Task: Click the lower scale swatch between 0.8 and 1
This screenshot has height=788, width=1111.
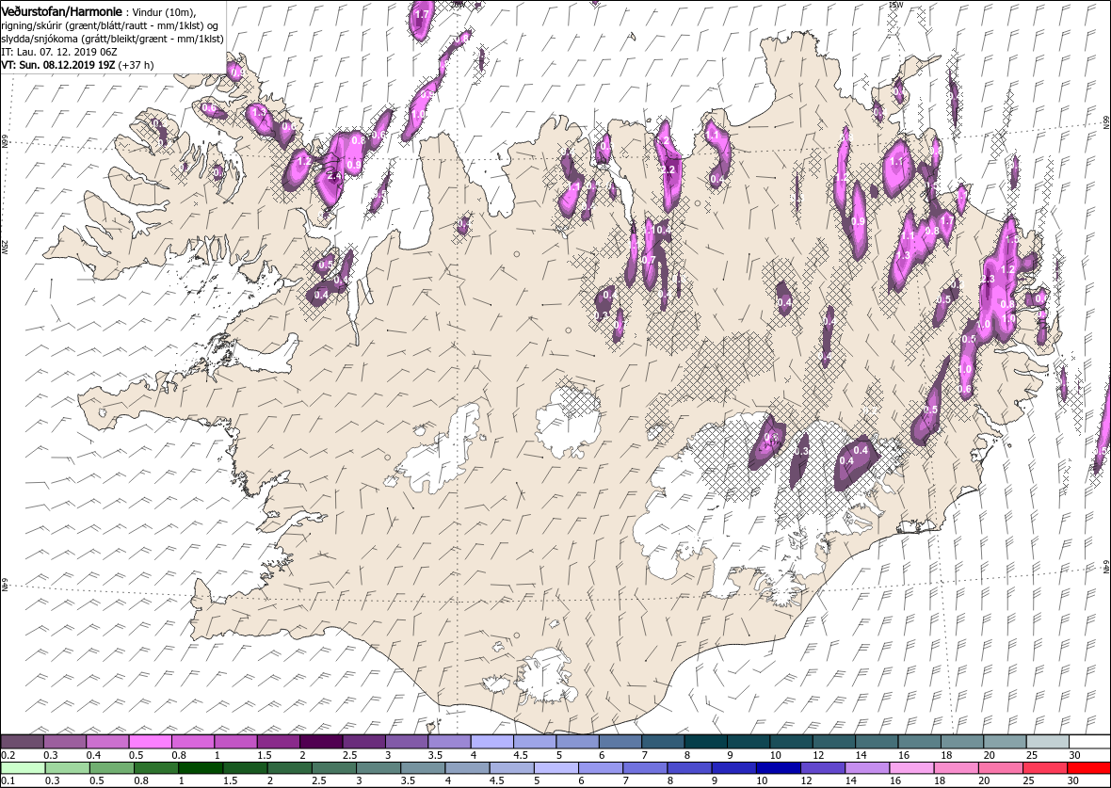Action: coord(156,769)
